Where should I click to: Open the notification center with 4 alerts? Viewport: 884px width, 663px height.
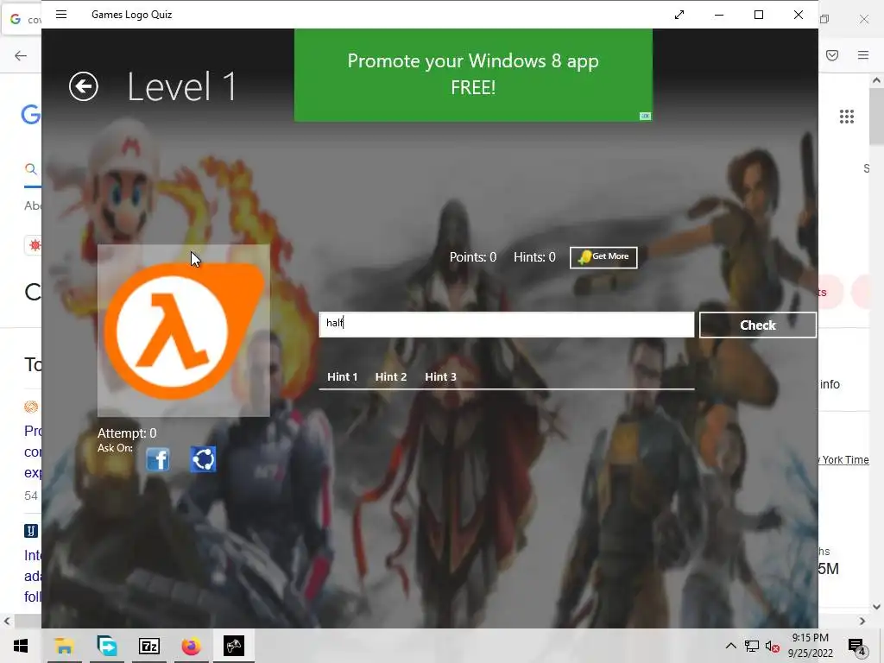(x=857, y=646)
